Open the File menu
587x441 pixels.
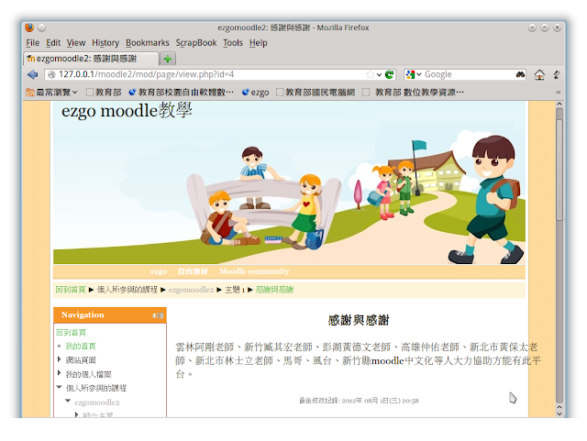pyautogui.click(x=33, y=43)
